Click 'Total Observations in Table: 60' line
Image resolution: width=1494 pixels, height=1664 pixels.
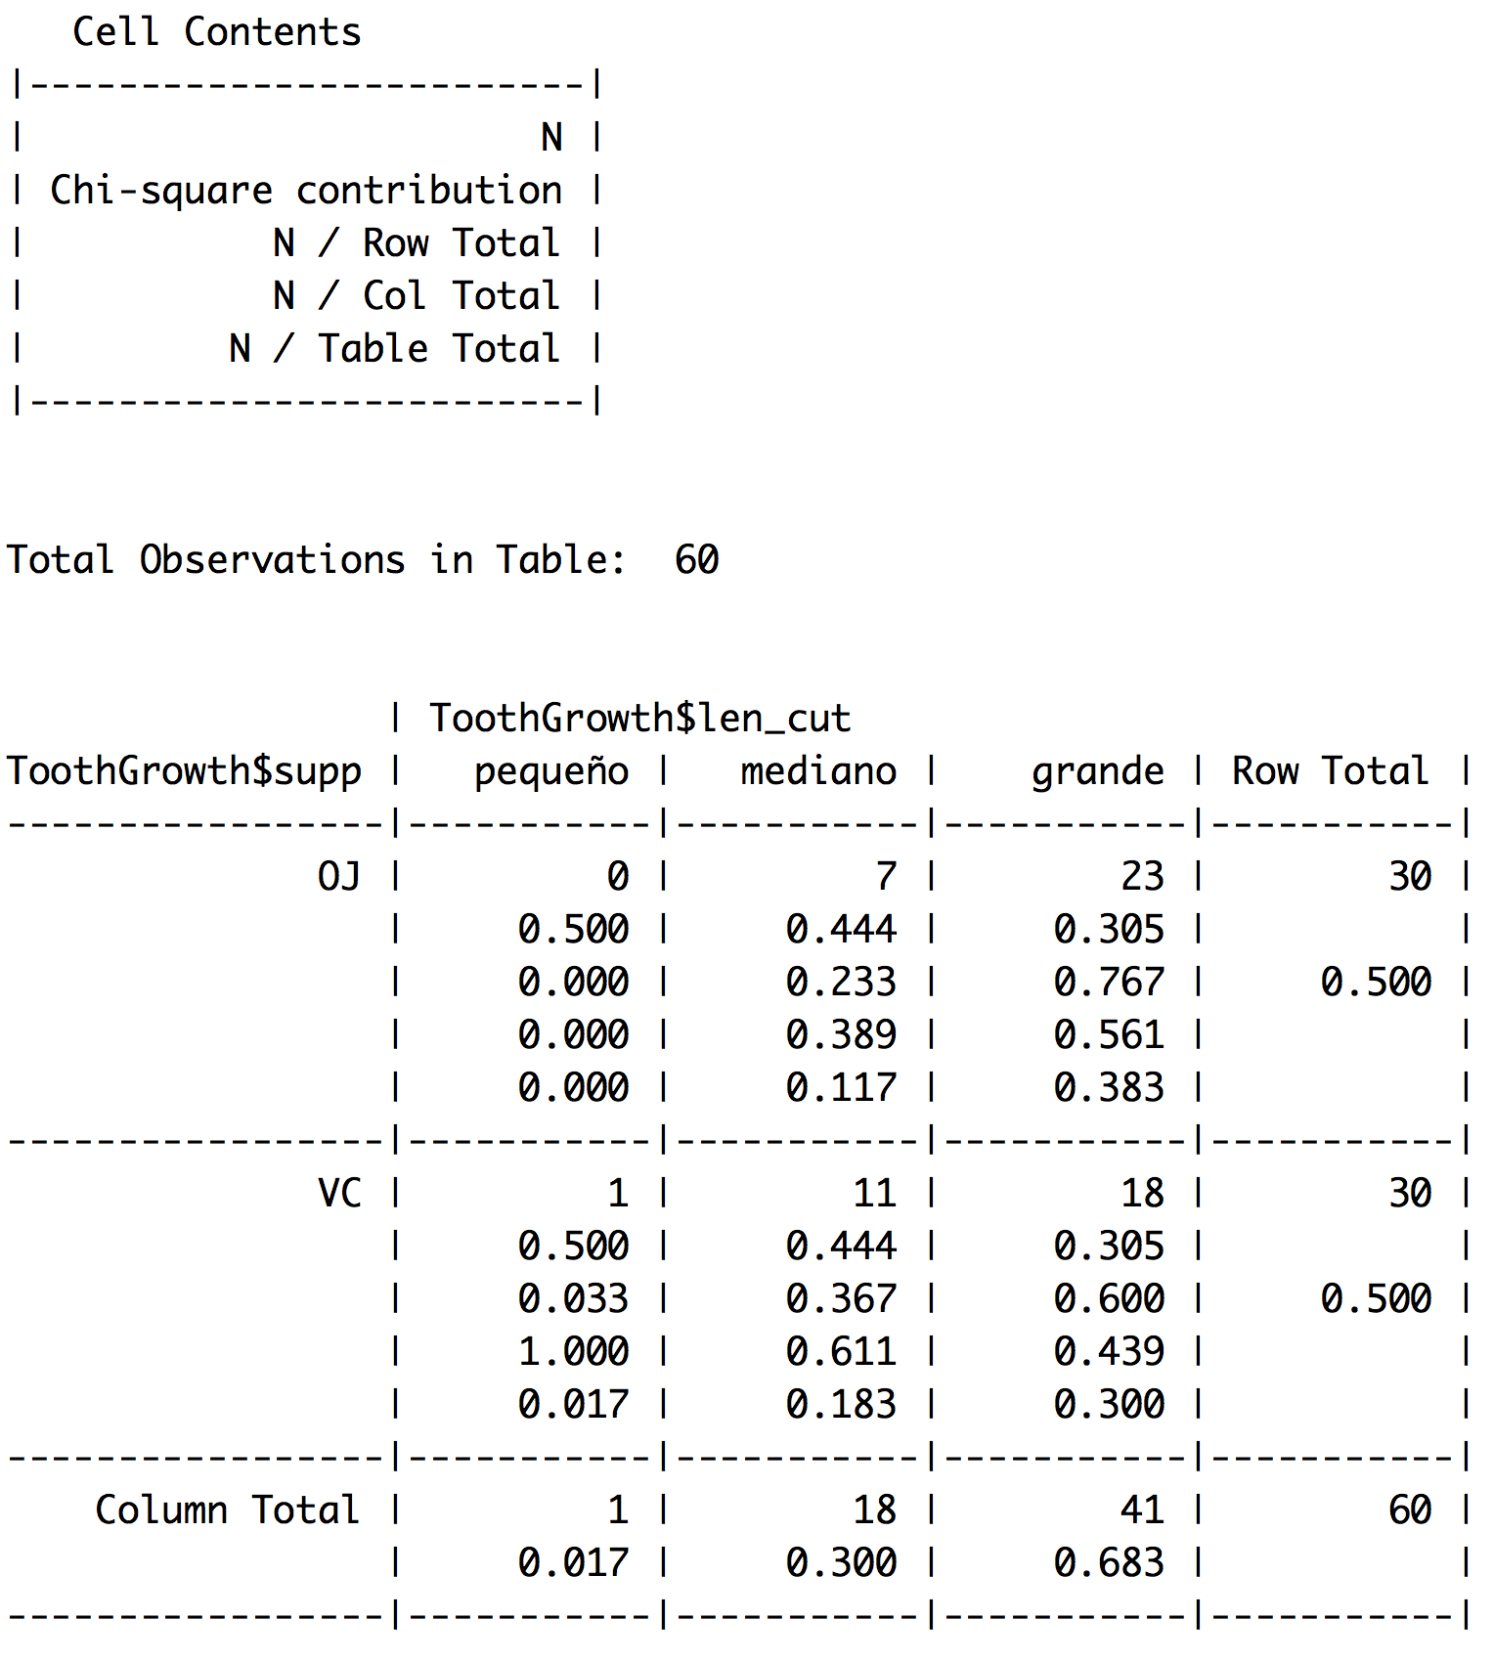pos(363,560)
